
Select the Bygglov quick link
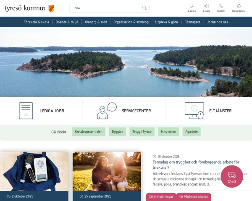(117, 132)
